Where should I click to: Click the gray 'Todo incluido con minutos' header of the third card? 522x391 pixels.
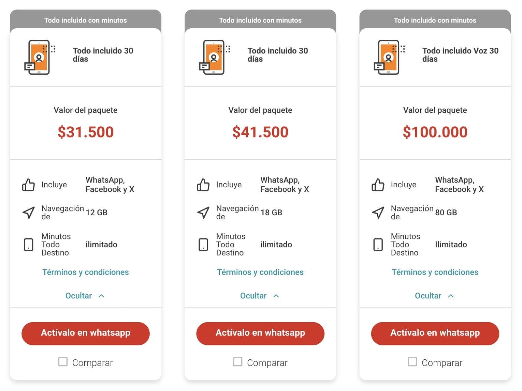point(435,20)
